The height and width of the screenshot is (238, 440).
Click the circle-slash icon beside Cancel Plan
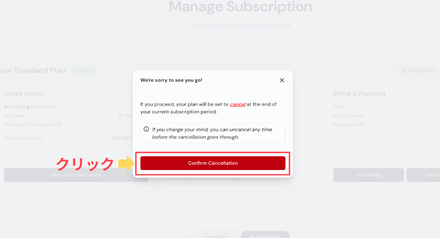(x=404, y=70)
